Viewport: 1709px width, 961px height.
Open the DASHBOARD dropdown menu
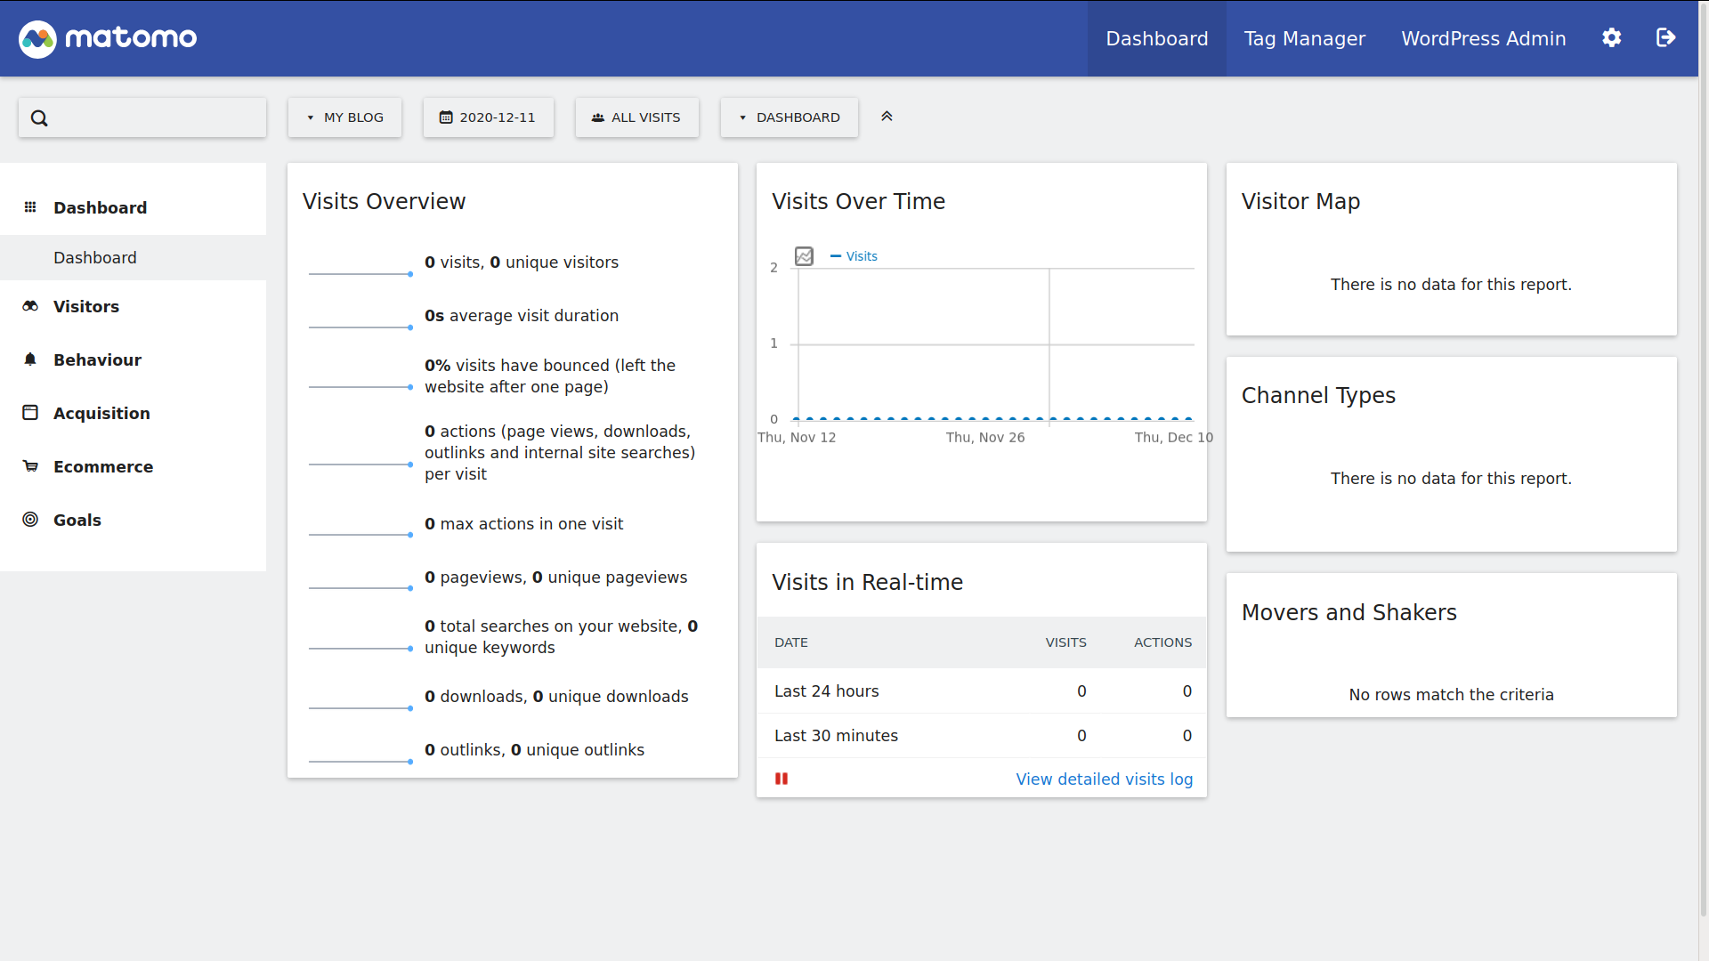coord(789,117)
